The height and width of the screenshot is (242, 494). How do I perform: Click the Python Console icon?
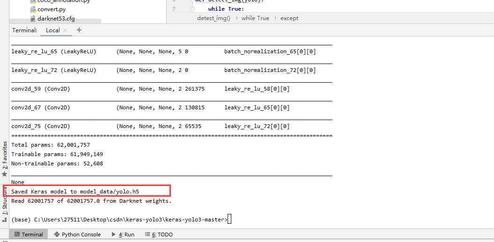coord(57,235)
